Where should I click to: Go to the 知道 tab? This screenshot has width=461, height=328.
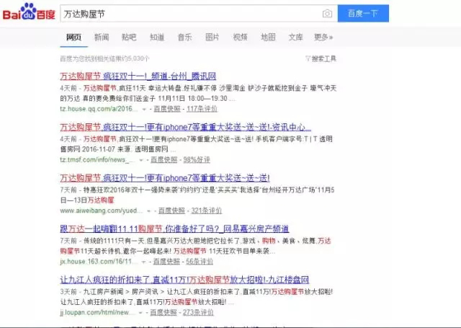click(x=157, y=37)
